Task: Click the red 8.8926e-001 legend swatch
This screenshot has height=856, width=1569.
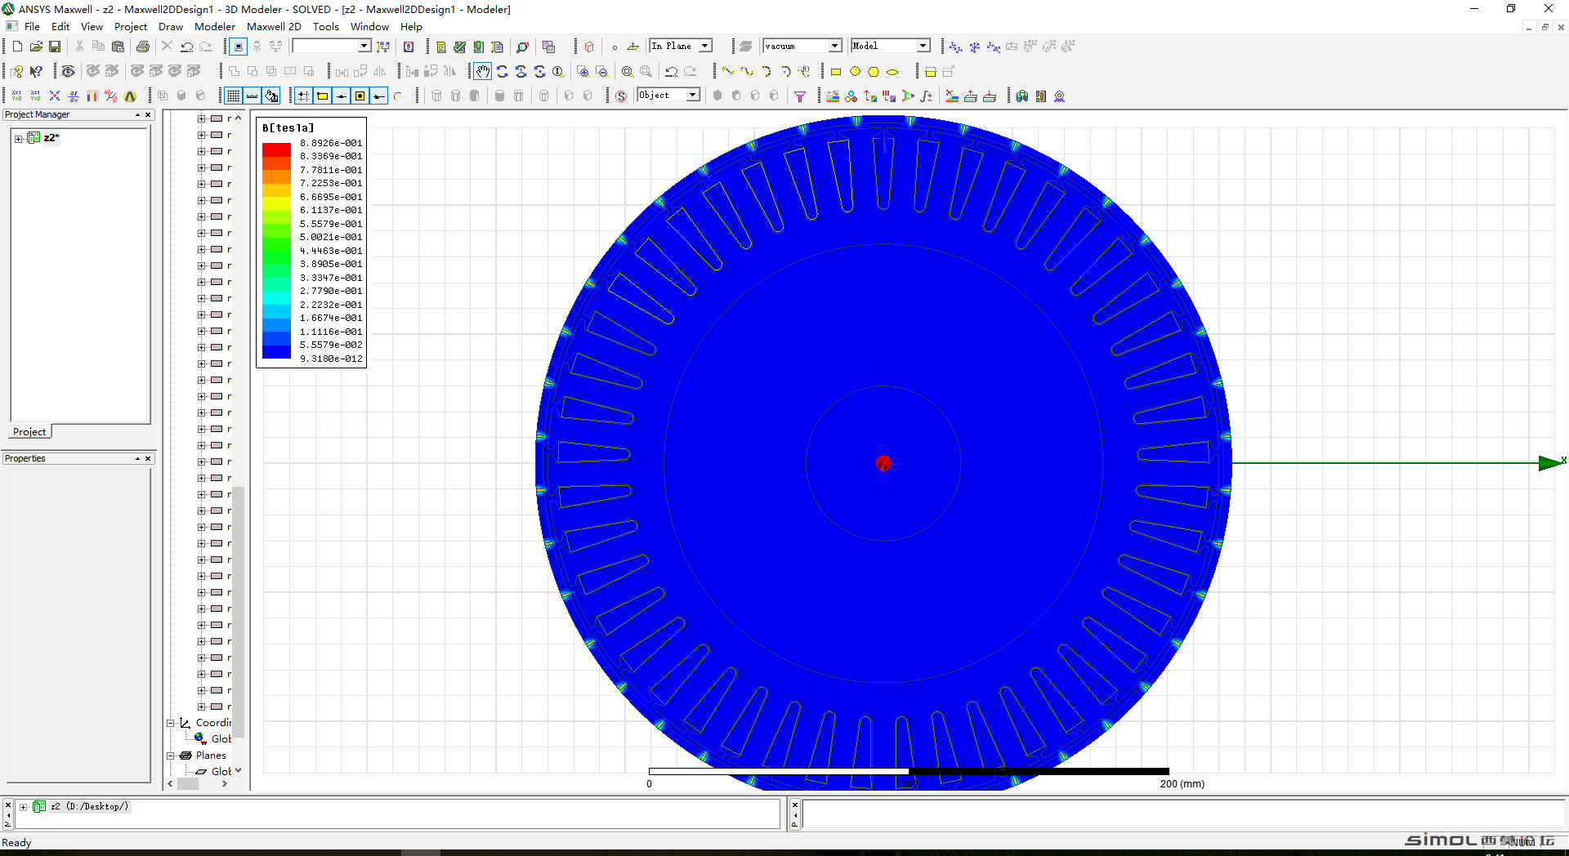Action: (276, 149)
